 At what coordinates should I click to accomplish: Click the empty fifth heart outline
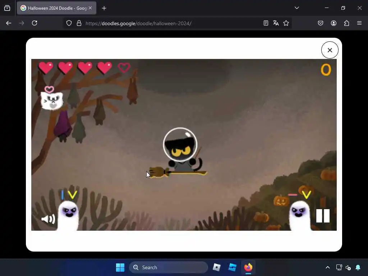[x=124, y=68]
